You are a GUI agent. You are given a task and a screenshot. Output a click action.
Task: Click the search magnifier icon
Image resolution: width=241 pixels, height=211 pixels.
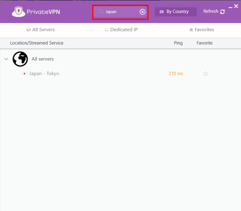tap(101, 12)
